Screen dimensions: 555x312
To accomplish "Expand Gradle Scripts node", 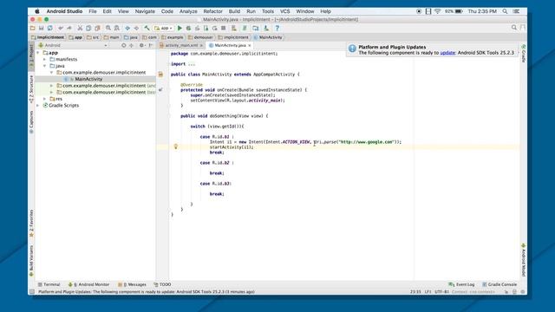I will pos(38,106).
